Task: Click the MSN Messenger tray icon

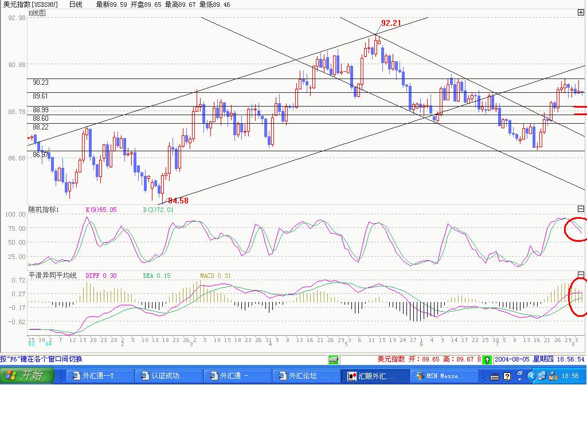Action: click(x=553, y=376)
